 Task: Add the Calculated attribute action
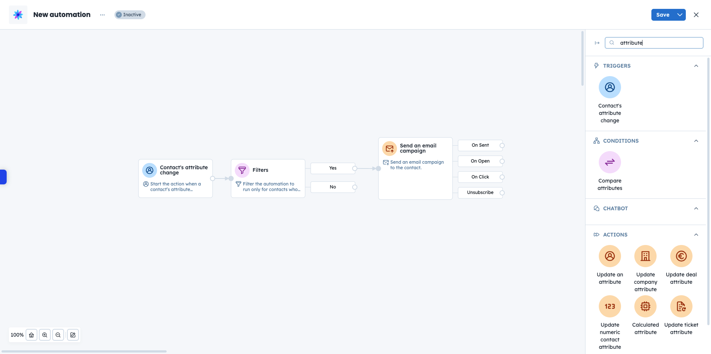(x=645, y=307)
